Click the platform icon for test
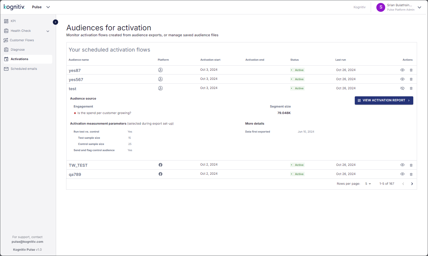The height and width of the screenshot is (256, 428). [161, 88]
